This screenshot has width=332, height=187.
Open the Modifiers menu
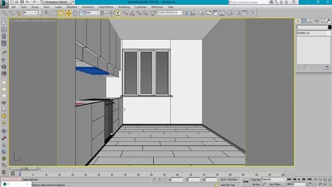pyautogui.click(x=72, y=7)
